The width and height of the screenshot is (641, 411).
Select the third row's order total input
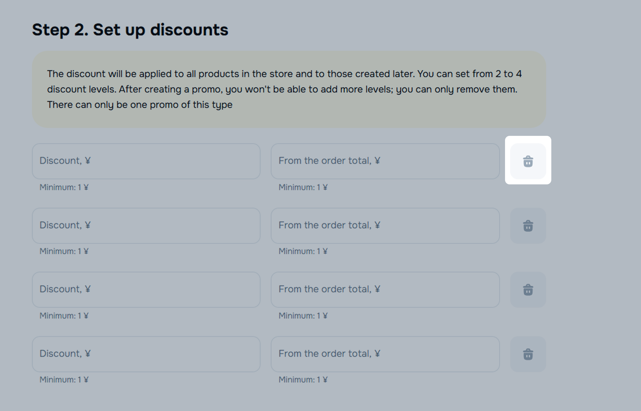point(385,290)
